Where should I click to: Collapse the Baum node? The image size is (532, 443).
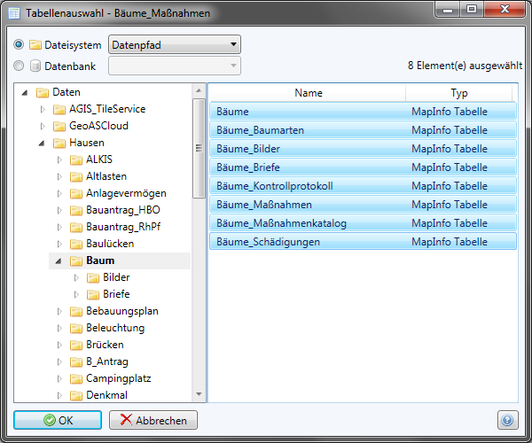59,261
